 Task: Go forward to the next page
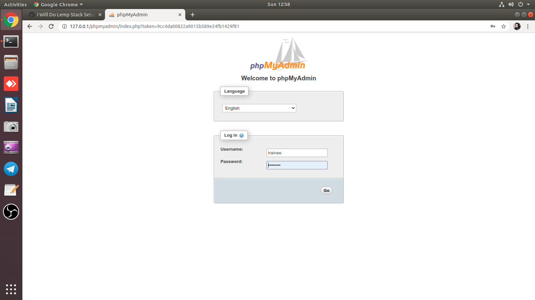[x=40, y=26]
